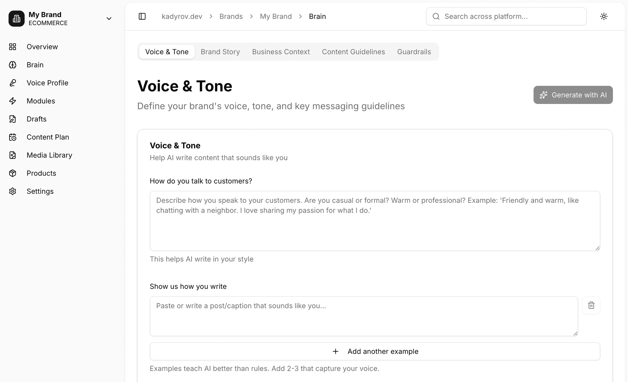
Task: Click the Generate with AI button
Action: point(573,95)
